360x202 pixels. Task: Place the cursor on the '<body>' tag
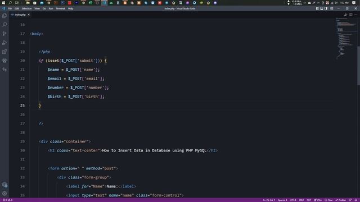(36, 34)
